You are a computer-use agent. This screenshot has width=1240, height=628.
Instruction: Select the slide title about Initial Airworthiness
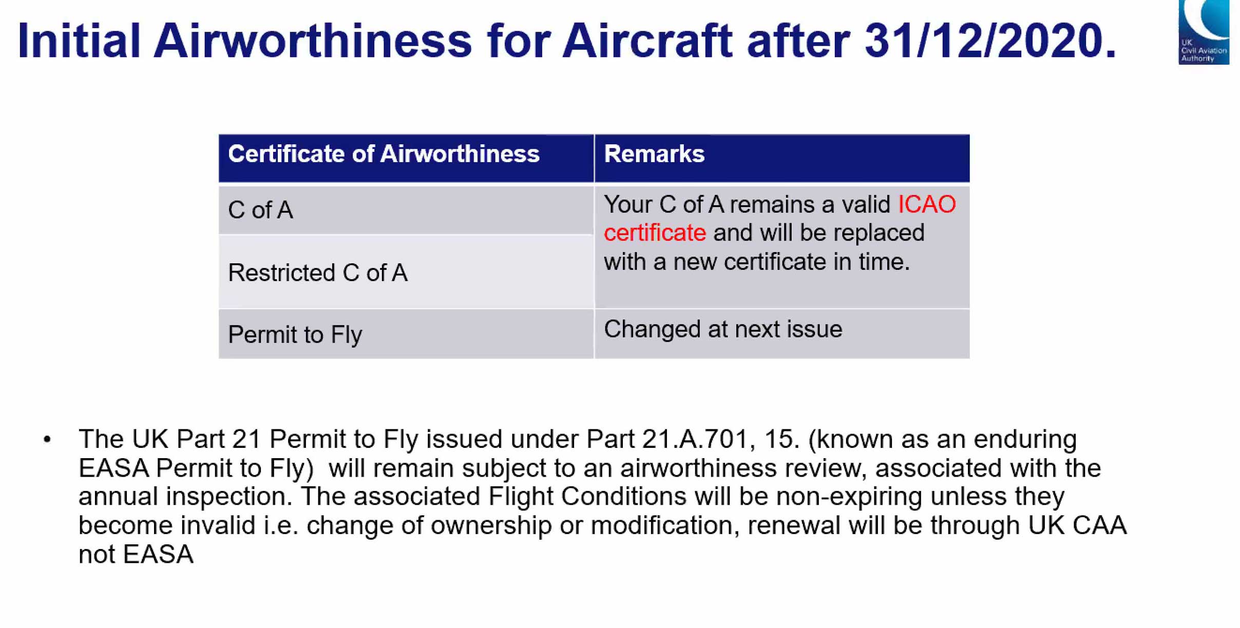567,41
